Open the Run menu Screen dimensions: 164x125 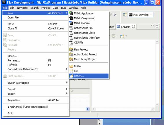(x=63, y=8)
